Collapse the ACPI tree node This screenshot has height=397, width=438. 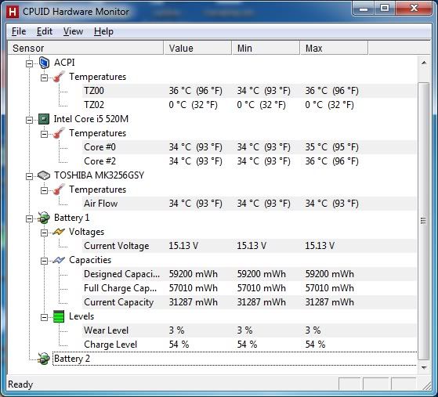[29, 63]
